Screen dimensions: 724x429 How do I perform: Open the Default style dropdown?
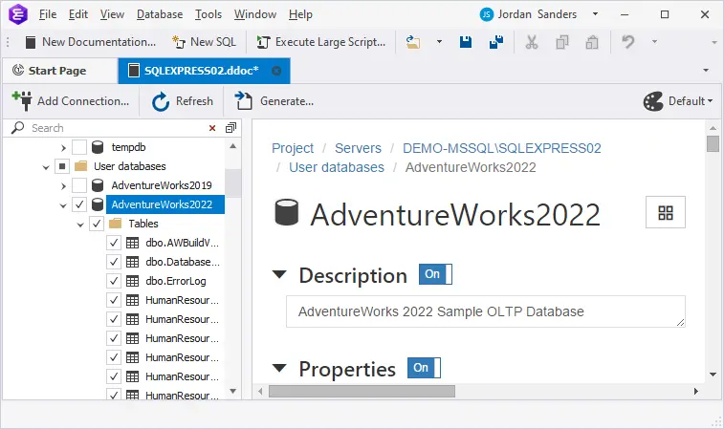coord(679,101)
